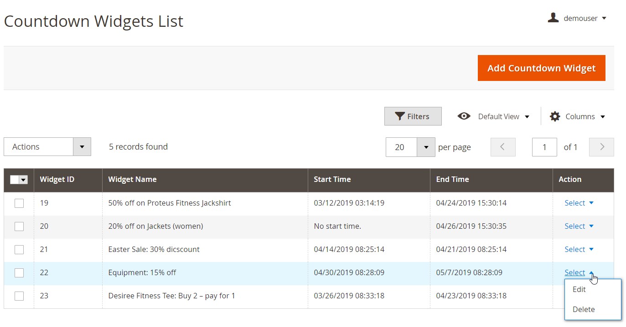Viewport: 626px width, 327px height.
Task: Click 'Equipment: 15% off' cell
Action: point(142,272)
